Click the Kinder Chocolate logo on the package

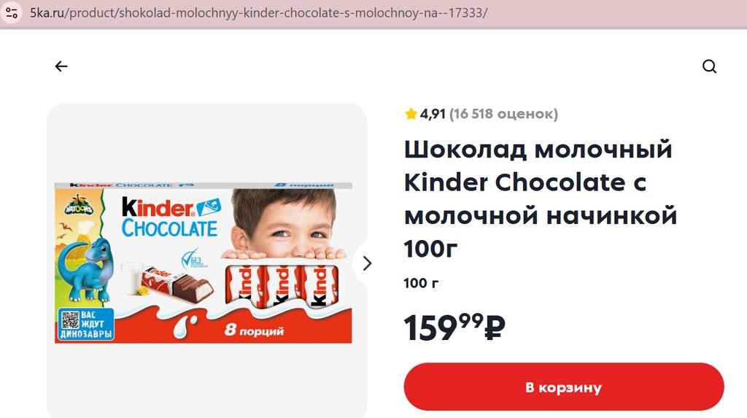[171, 217]
